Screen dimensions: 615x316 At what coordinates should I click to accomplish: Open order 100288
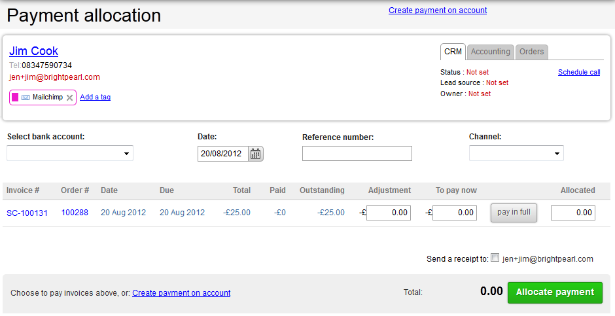[75, 213]
